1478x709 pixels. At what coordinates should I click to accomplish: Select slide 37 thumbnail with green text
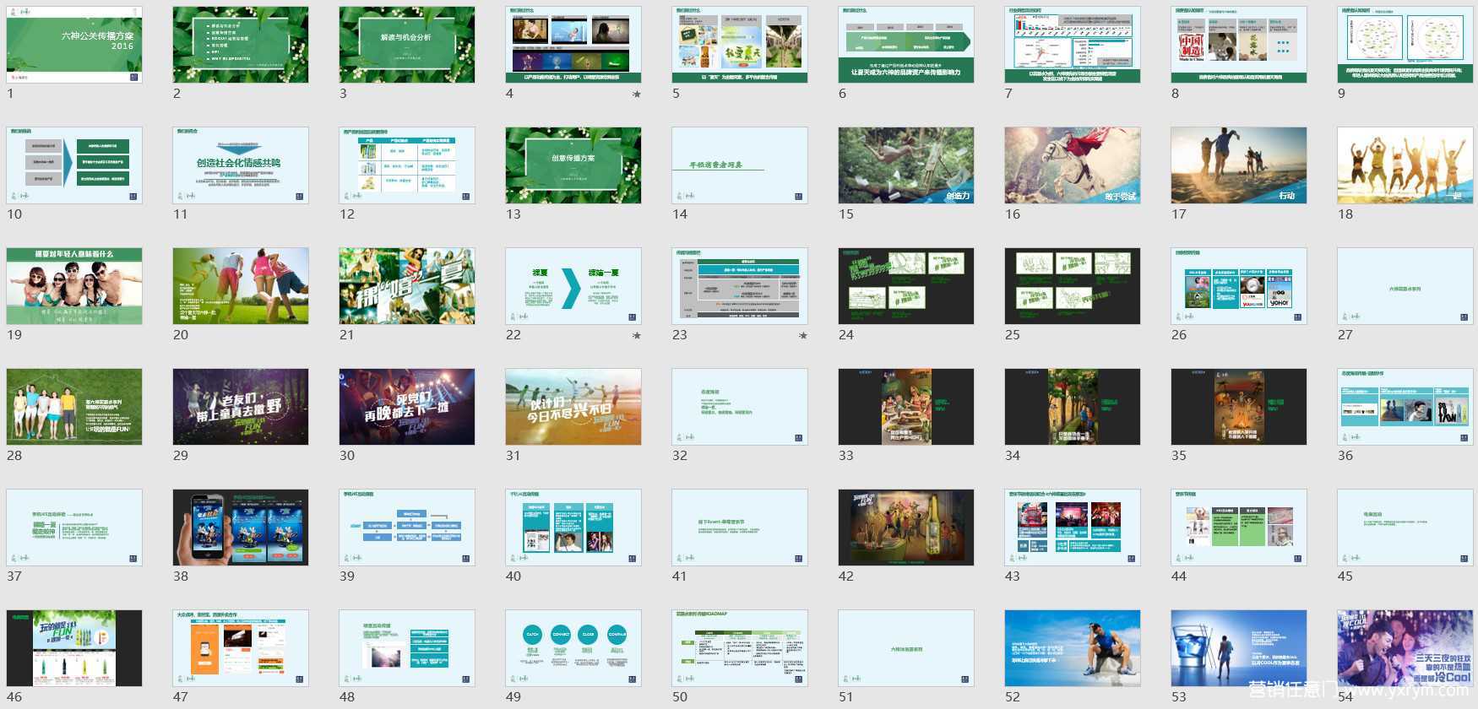(74, 528)
